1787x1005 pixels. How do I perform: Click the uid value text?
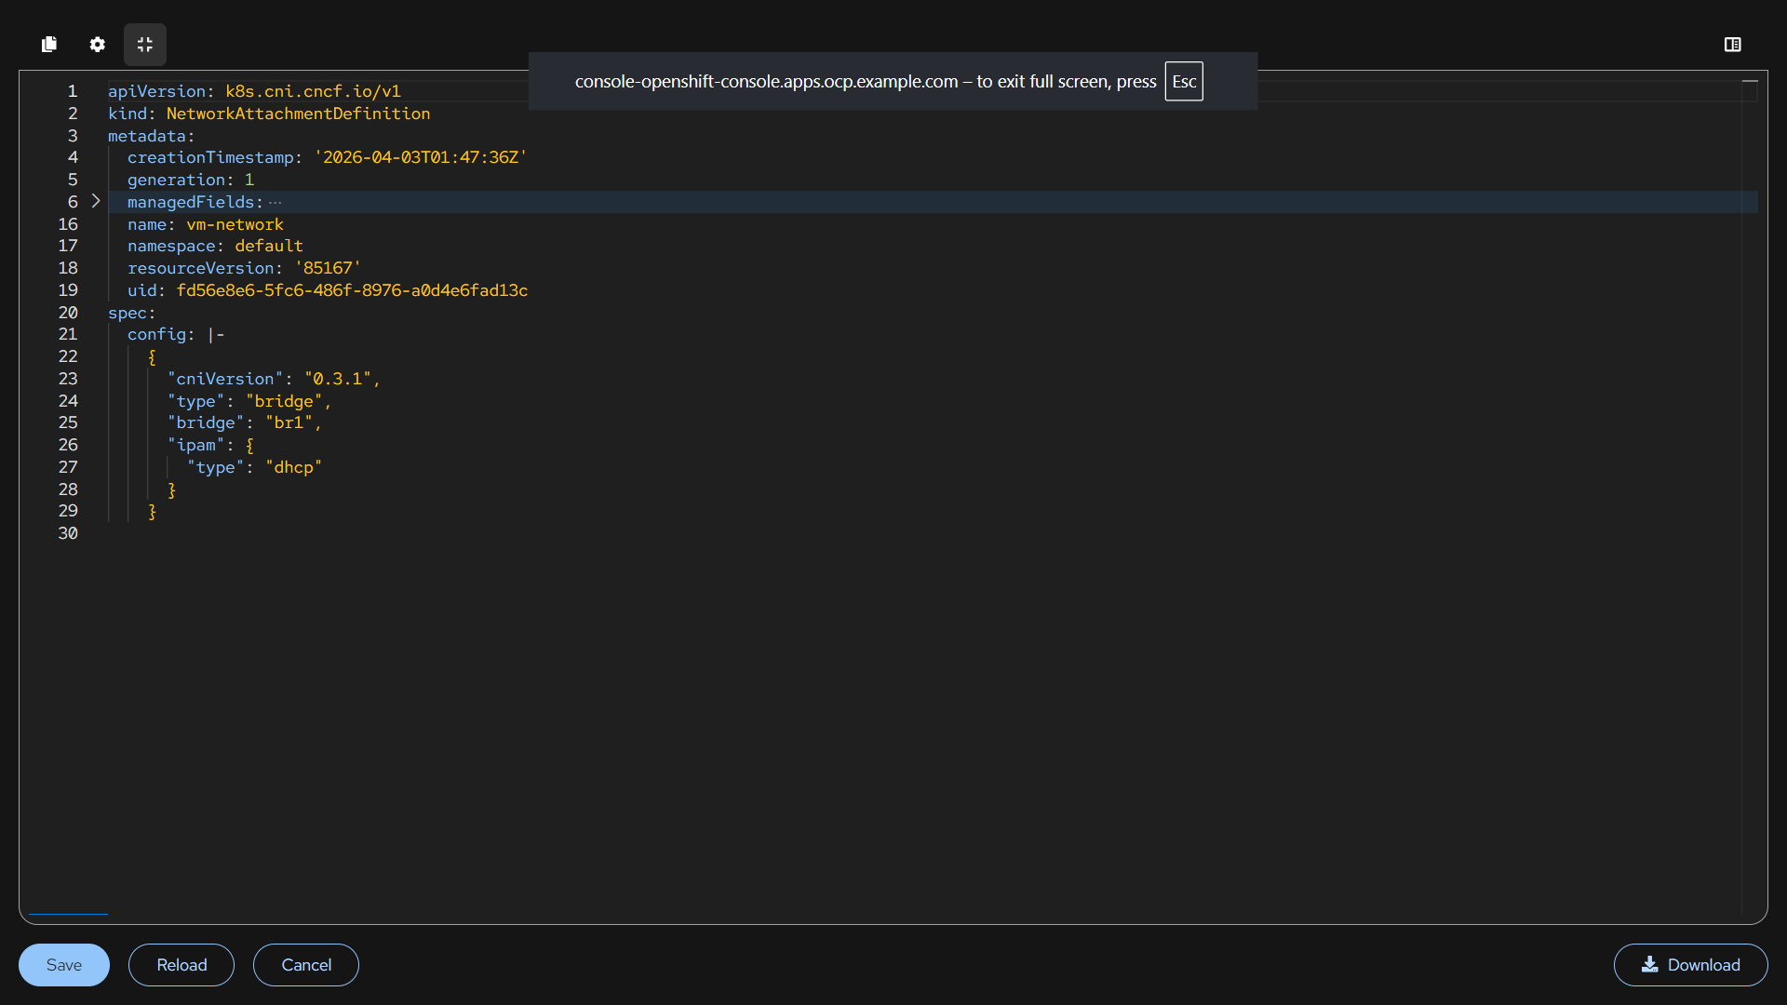[x=352, y=290]
